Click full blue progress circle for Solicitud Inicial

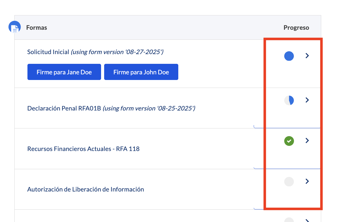point(289,56)
